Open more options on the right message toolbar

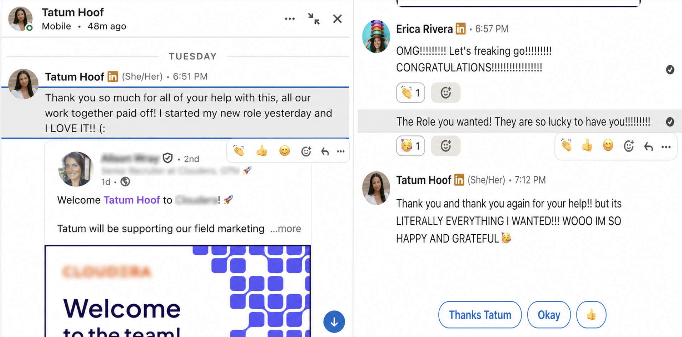coord(666,147)
